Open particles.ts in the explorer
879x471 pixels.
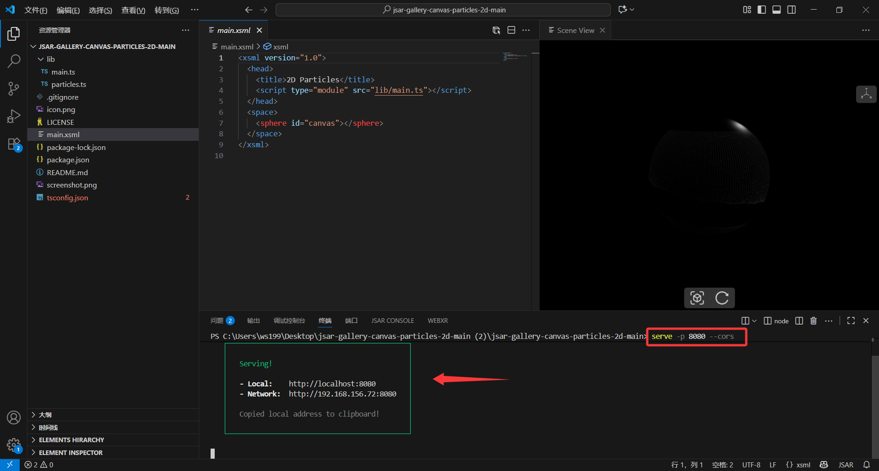69,85
